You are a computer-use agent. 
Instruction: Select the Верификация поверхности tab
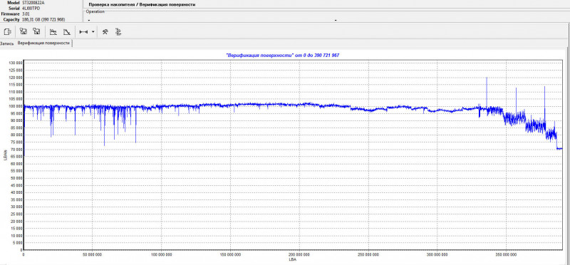43,43
